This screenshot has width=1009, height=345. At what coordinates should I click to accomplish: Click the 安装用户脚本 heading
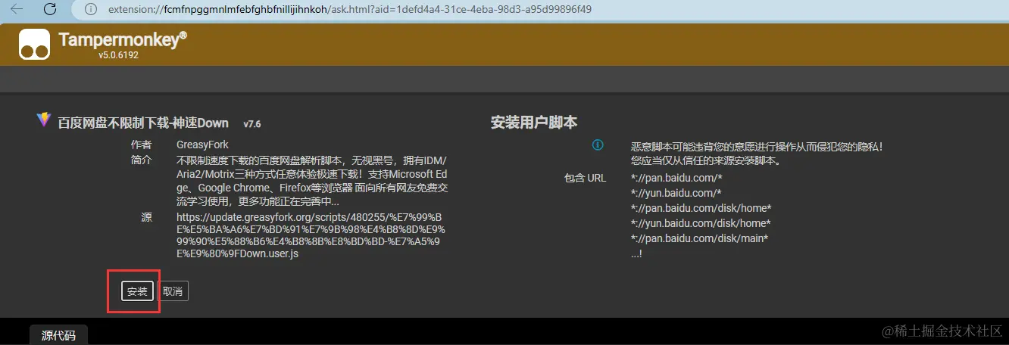coord(534,123)
